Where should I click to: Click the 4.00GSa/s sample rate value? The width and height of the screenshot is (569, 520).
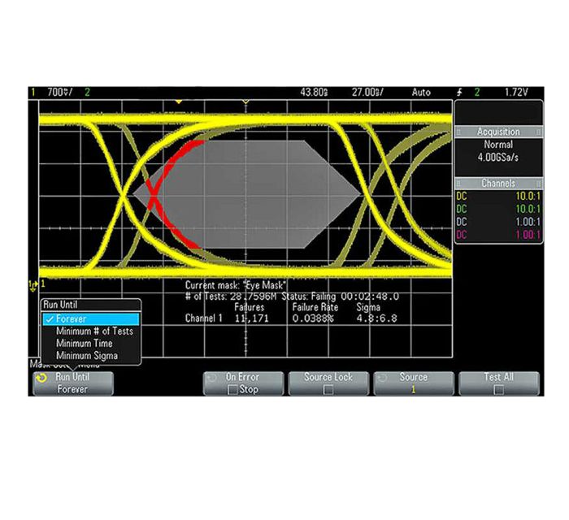tap(497, 158)
